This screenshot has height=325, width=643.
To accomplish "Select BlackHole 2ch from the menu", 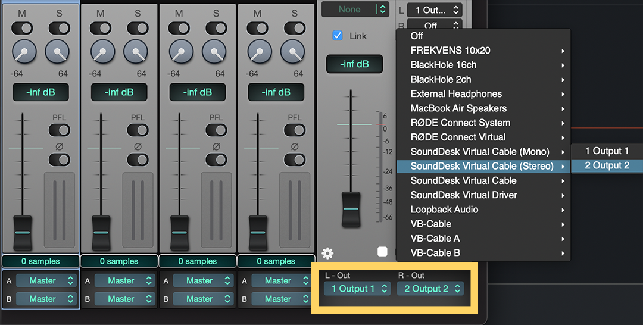I will [483, 80].
